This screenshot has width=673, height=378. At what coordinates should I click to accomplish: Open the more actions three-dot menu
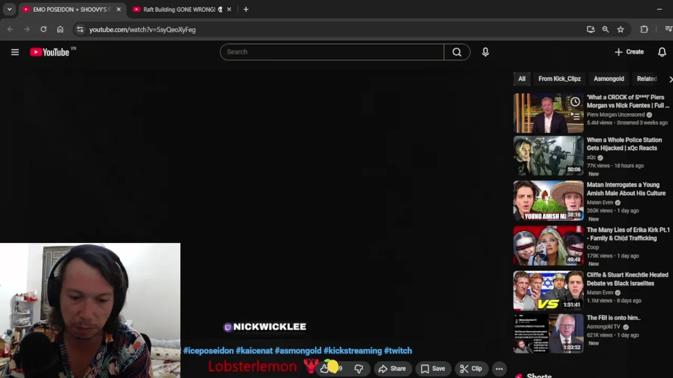point(499,369)
